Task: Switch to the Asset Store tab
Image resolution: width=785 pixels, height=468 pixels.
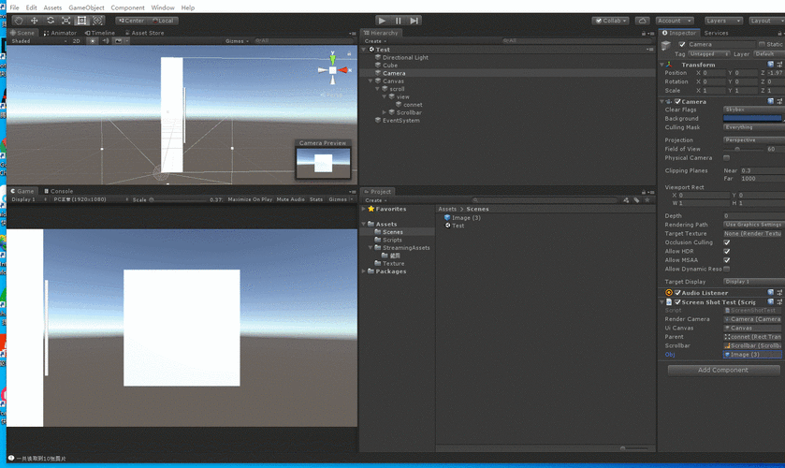Action: click(145, 33)
